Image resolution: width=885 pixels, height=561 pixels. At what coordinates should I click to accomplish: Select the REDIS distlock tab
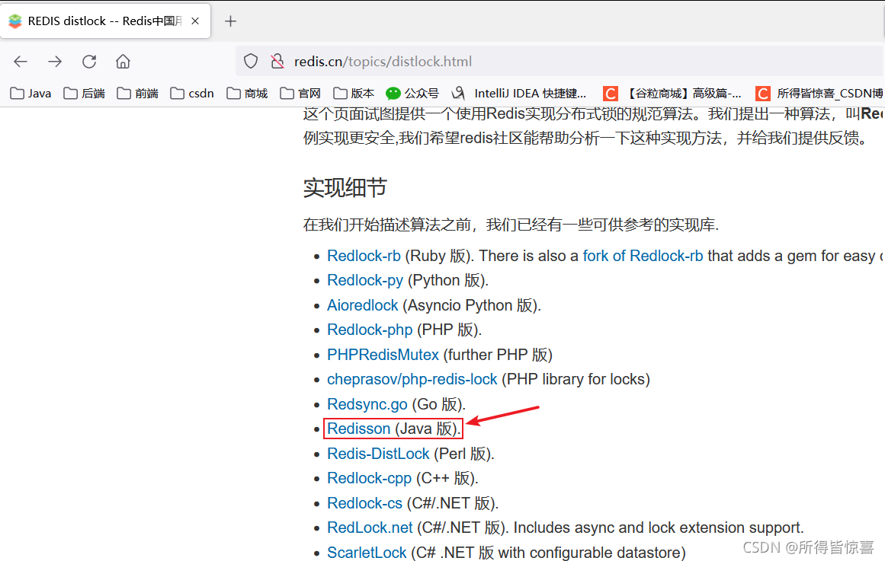tap(105, 21)
